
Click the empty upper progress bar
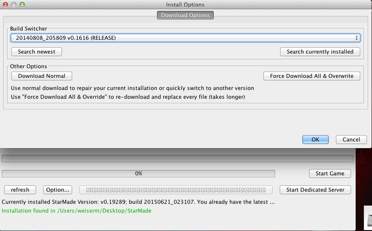[177, 159]
